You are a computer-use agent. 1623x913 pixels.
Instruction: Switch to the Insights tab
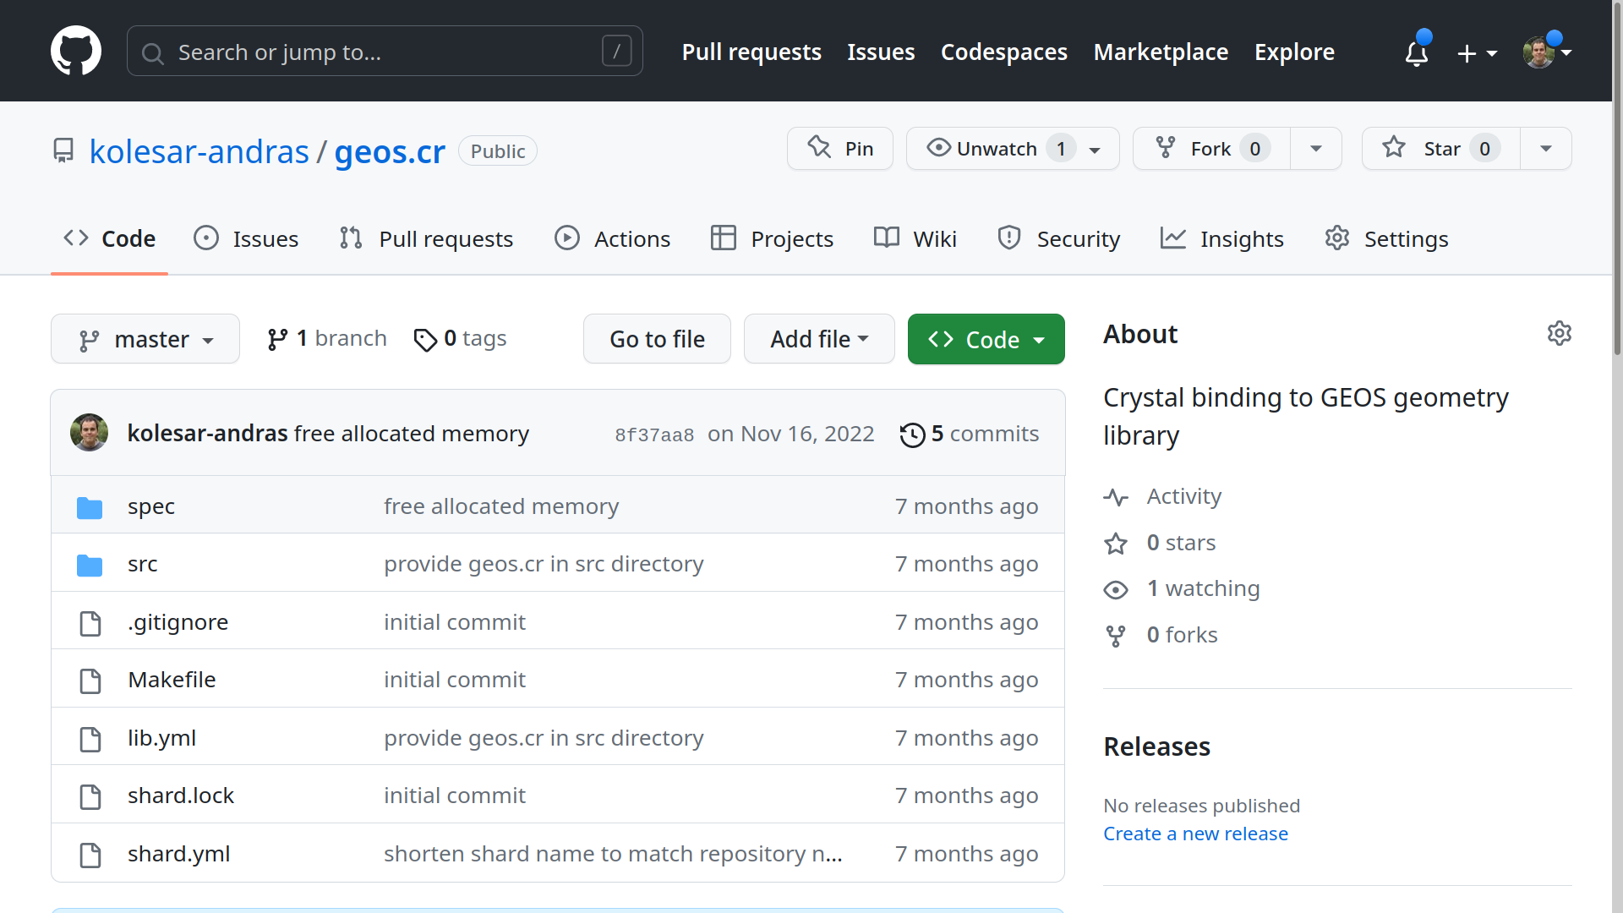click(x=1222, y=239)
